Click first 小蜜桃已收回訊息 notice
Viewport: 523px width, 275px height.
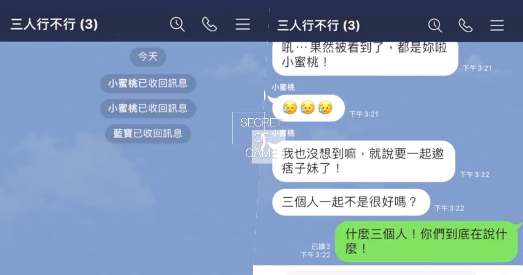click(148, 83)
